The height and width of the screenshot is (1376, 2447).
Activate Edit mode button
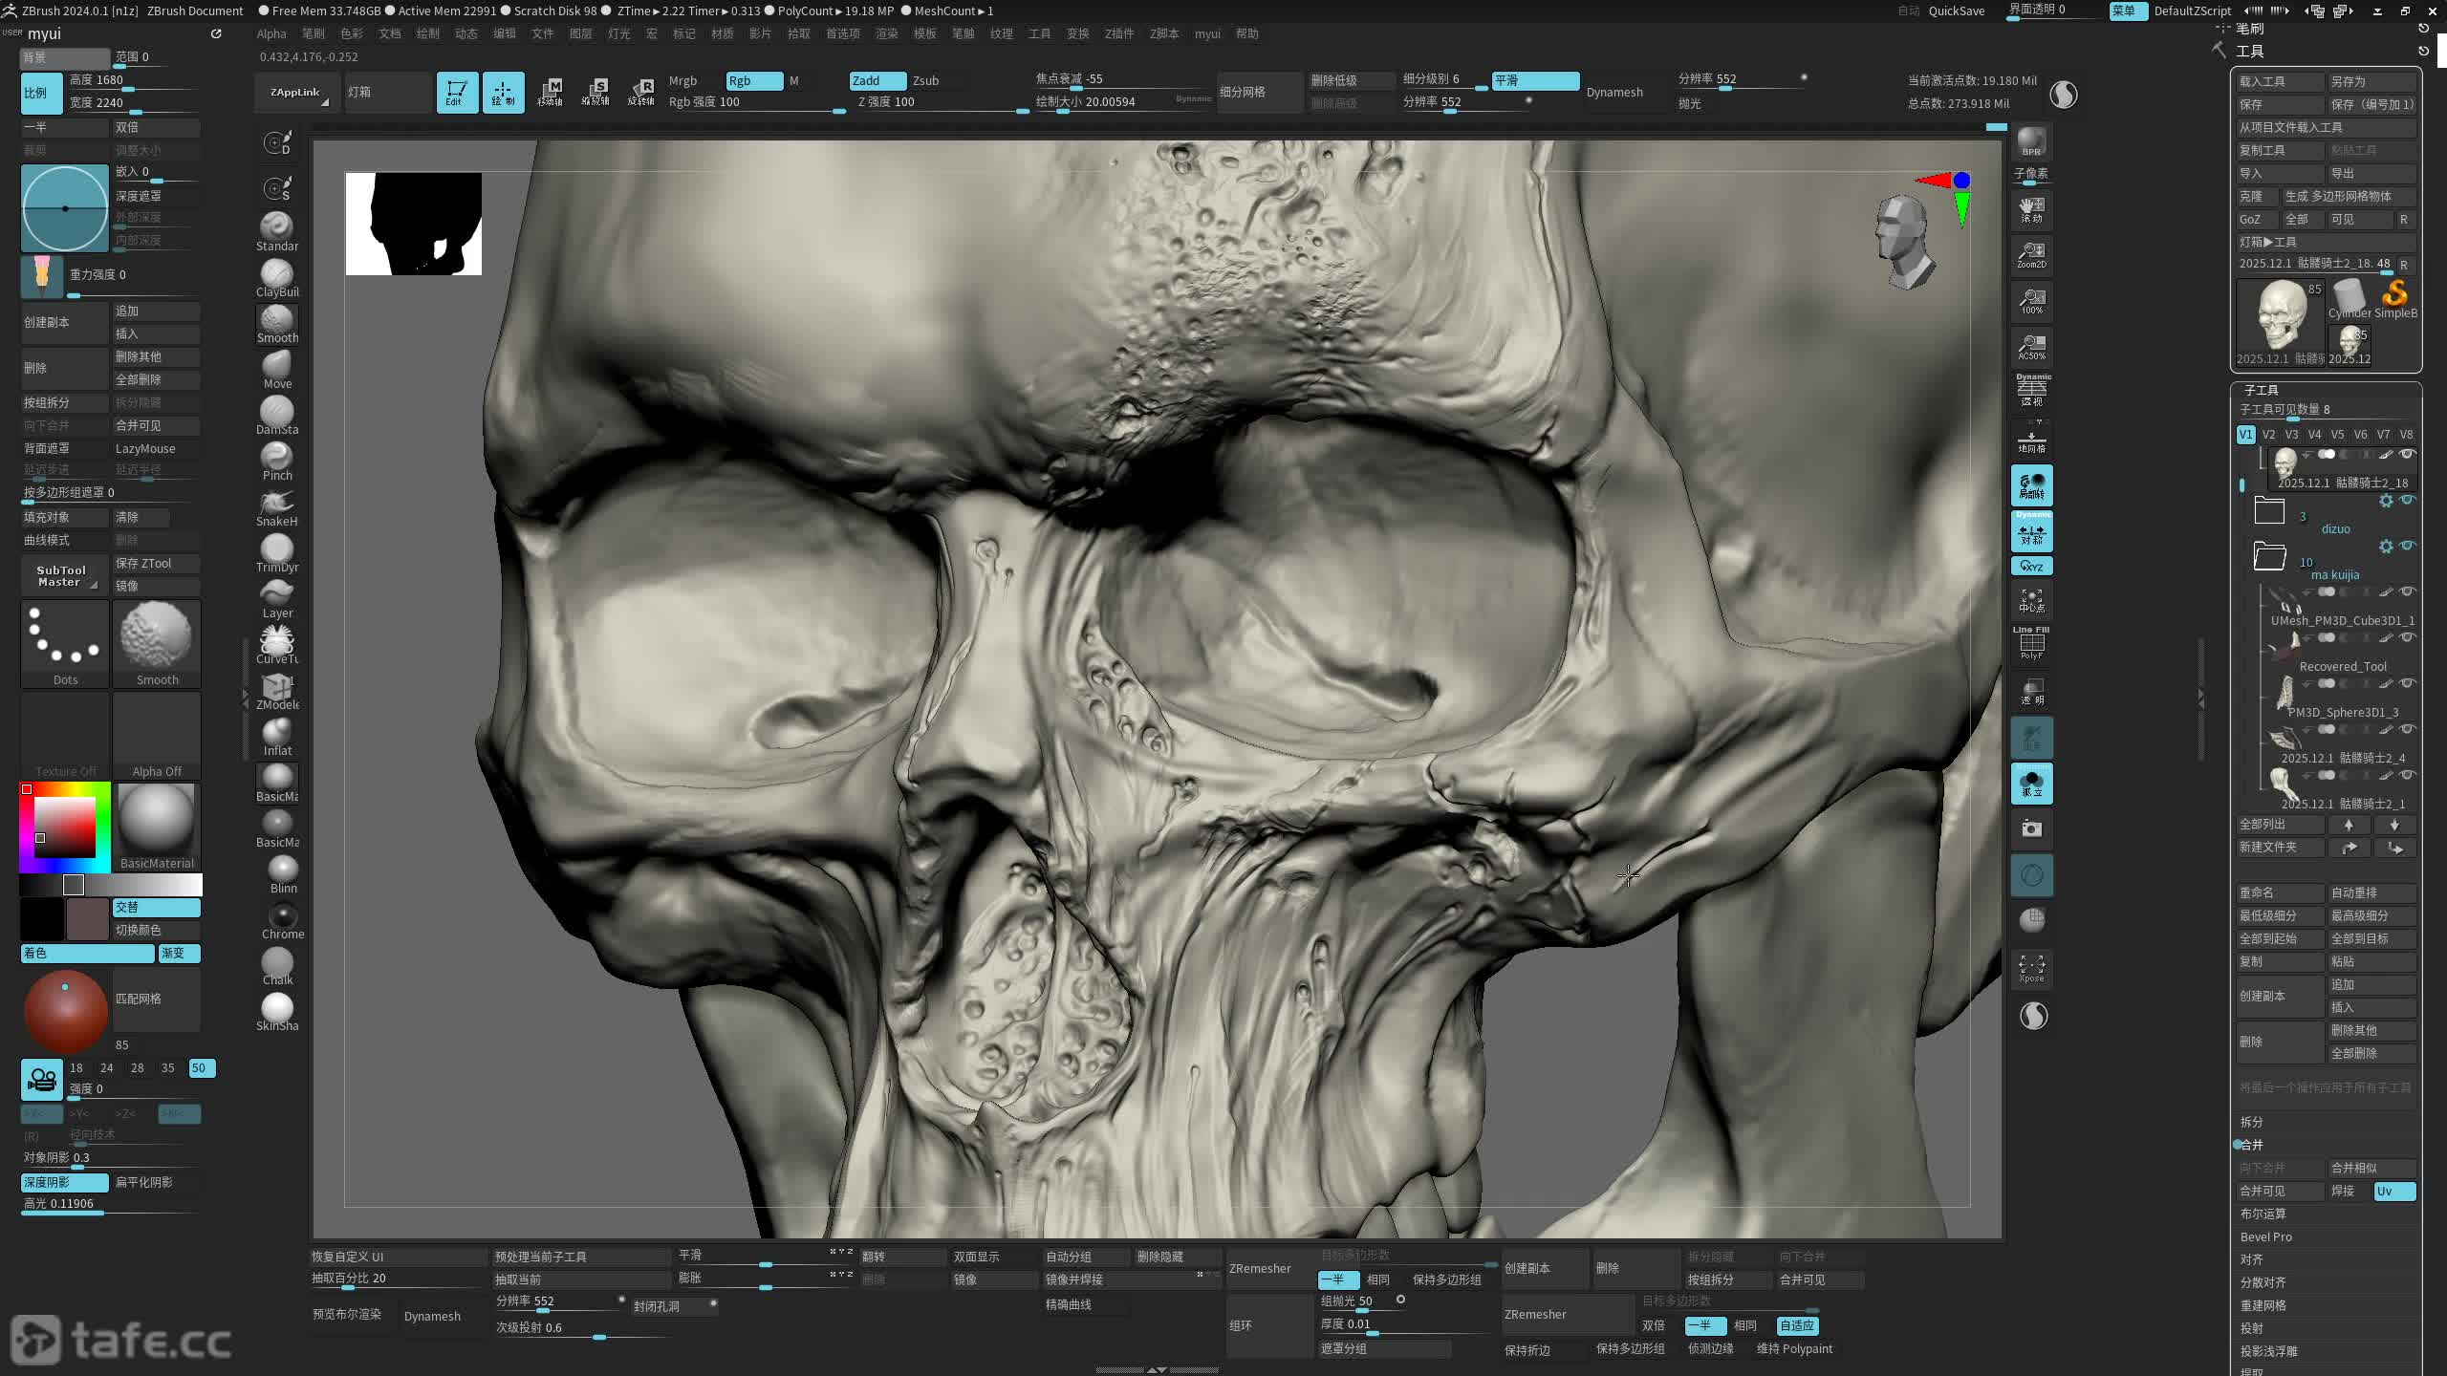(x=457, y=92)
